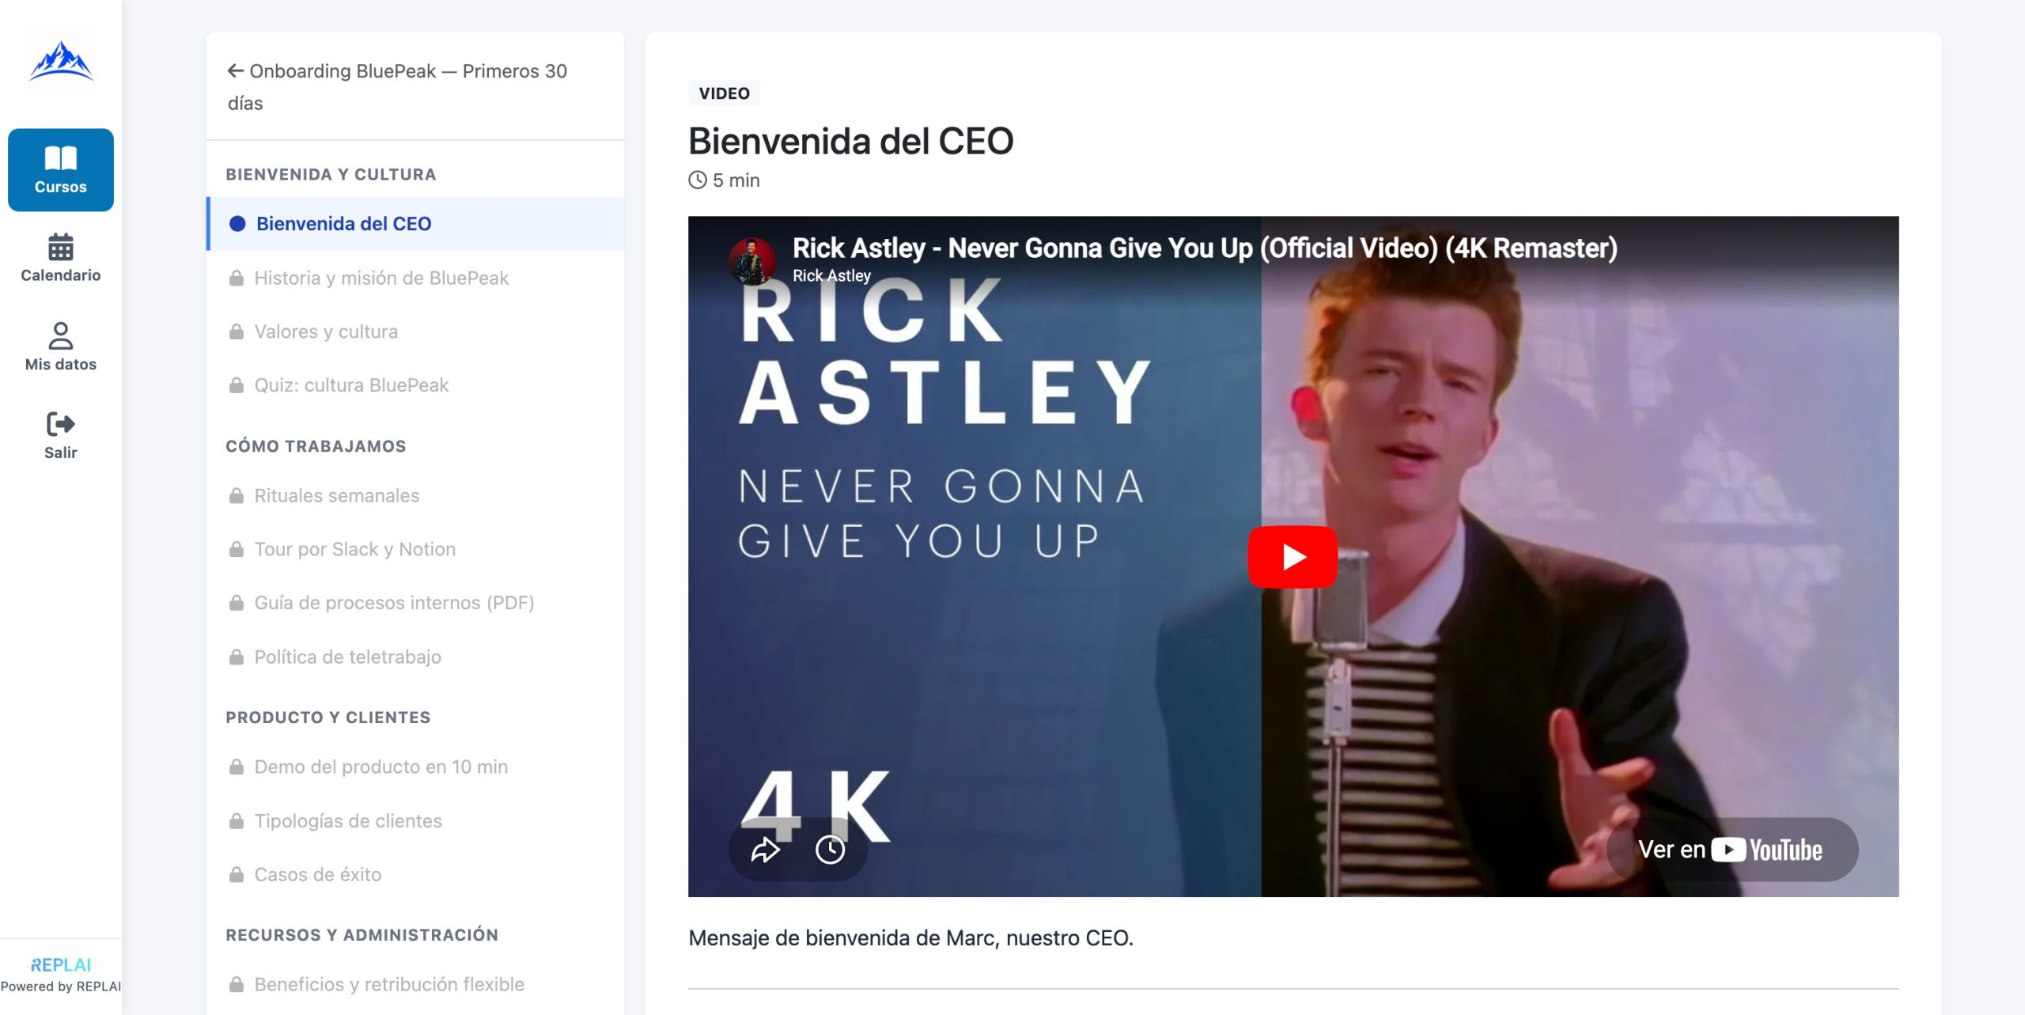Click the watch later clock icon

coord(830,850)
